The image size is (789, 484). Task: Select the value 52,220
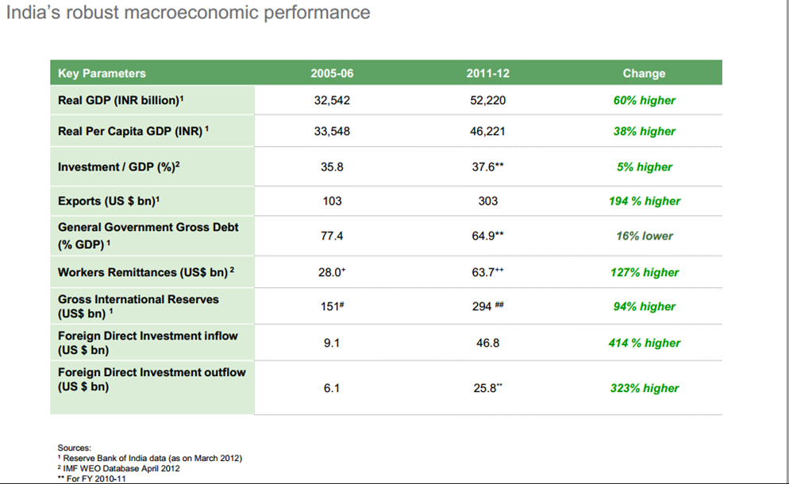pyautogui.click(x=487, y=100)
